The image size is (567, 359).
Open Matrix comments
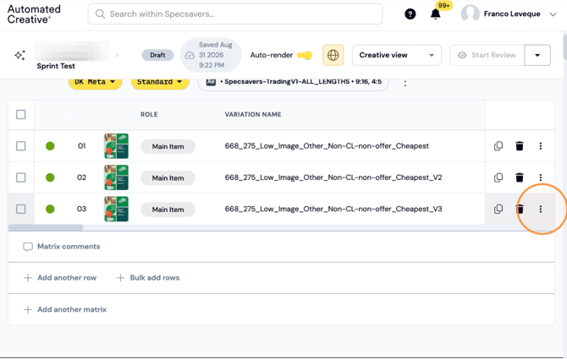pos(62,247)
